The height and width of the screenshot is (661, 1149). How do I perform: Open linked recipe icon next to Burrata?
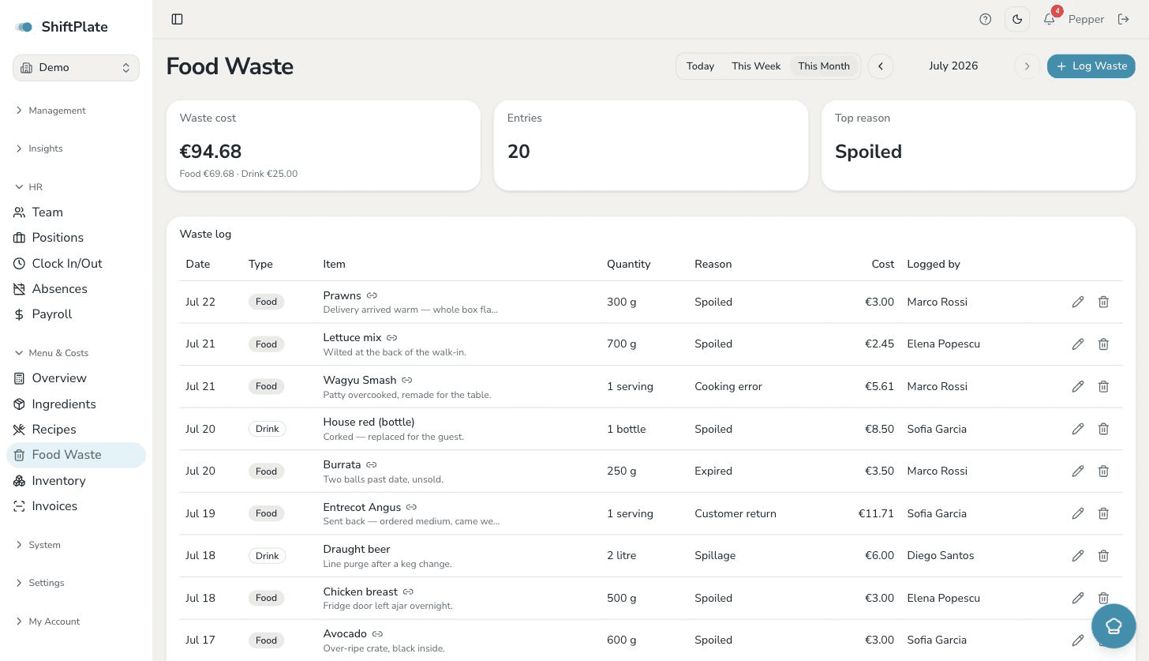pyautogui.click(x=372, y=464)
